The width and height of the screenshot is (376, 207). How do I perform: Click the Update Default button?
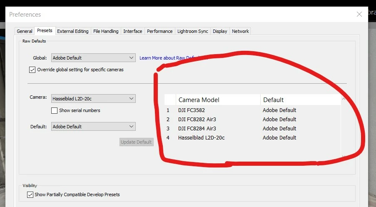point(137,142)
